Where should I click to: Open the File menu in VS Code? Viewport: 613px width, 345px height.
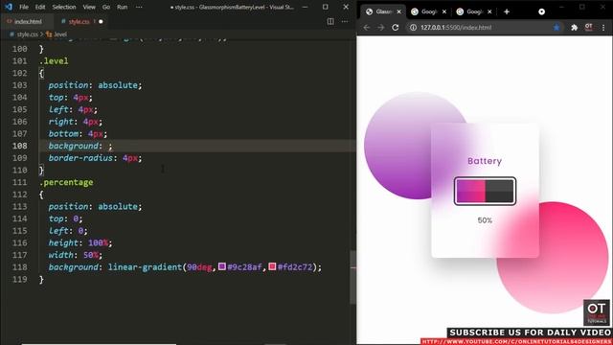pyautogui.click(x=24, y=7)
